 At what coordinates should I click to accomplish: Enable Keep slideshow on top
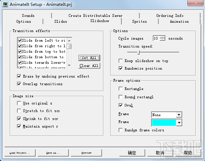pos(121,61)
